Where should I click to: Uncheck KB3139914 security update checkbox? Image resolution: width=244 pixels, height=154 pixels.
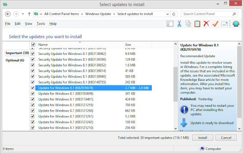pyautogui.click(x=32, y=71)
